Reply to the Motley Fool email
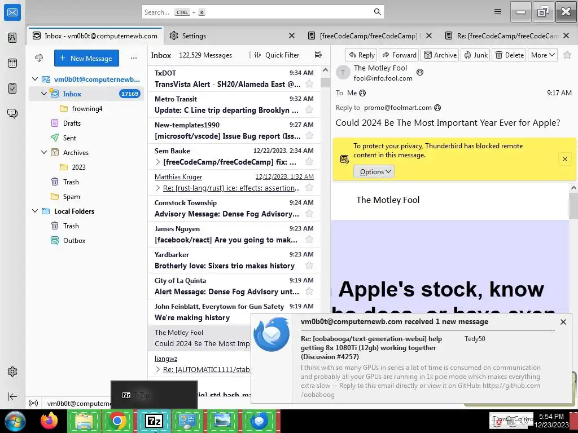578x433 pixels. click(361, 55)
